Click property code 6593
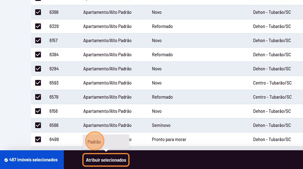Screen dimensions: 303x169 [54, 83]
